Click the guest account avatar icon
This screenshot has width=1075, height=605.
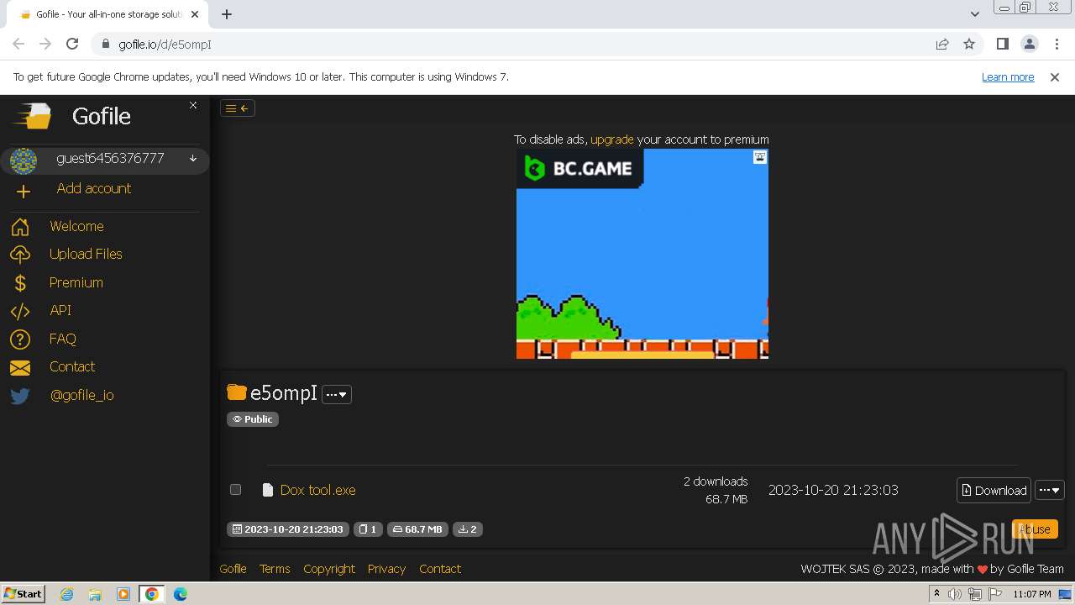click(x=24, y=160)
